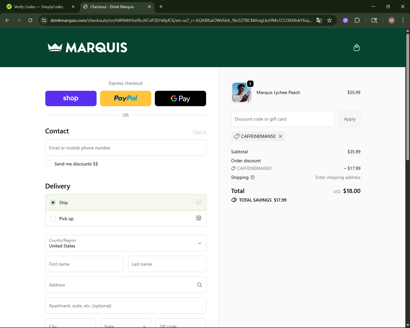
Task: Click the "Express checkout" label
Action: coord(126,83)
